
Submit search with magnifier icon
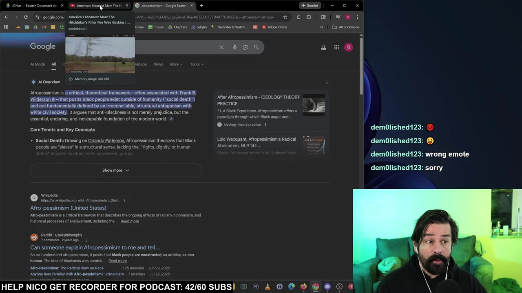pos(256,47)
